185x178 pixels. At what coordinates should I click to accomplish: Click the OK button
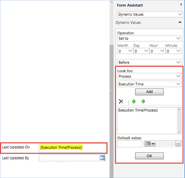click(x=149, y=156)
